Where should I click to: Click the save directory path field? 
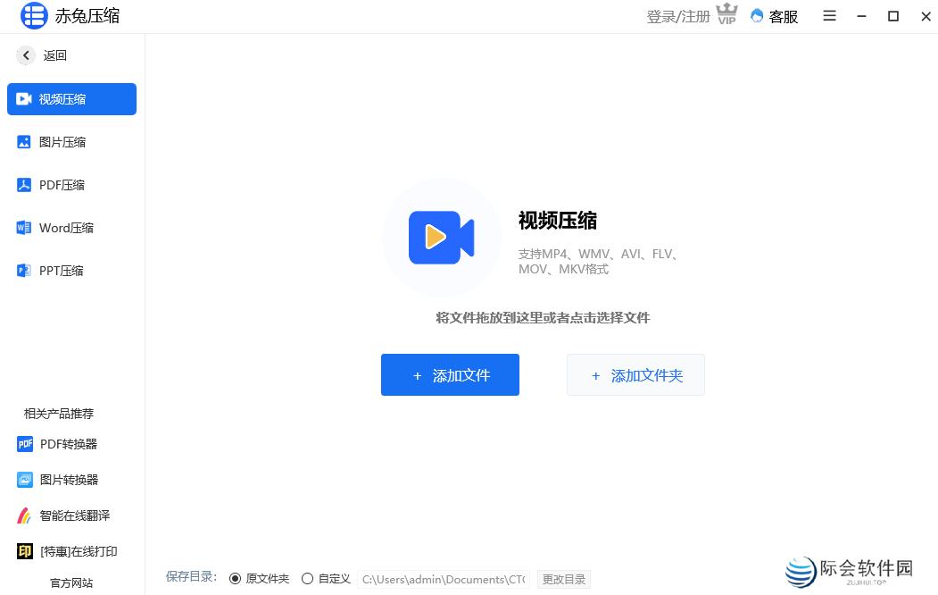(x=443, y=579)
